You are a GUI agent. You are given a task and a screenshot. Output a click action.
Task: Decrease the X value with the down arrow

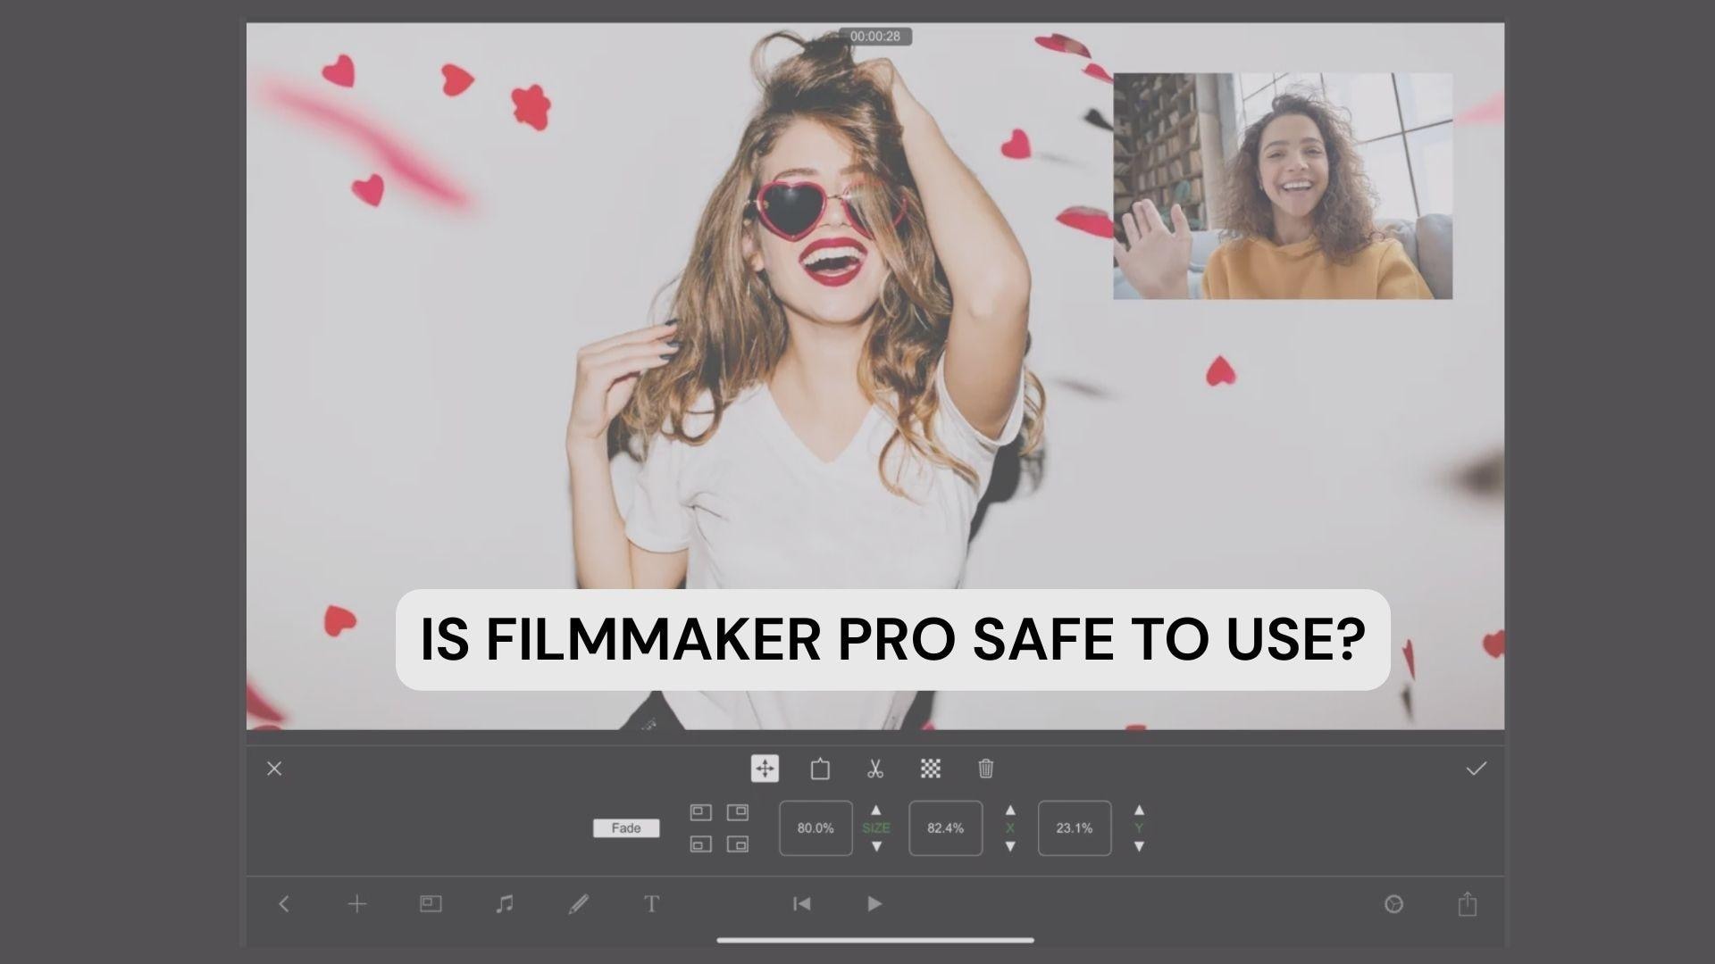[1010, 848]
